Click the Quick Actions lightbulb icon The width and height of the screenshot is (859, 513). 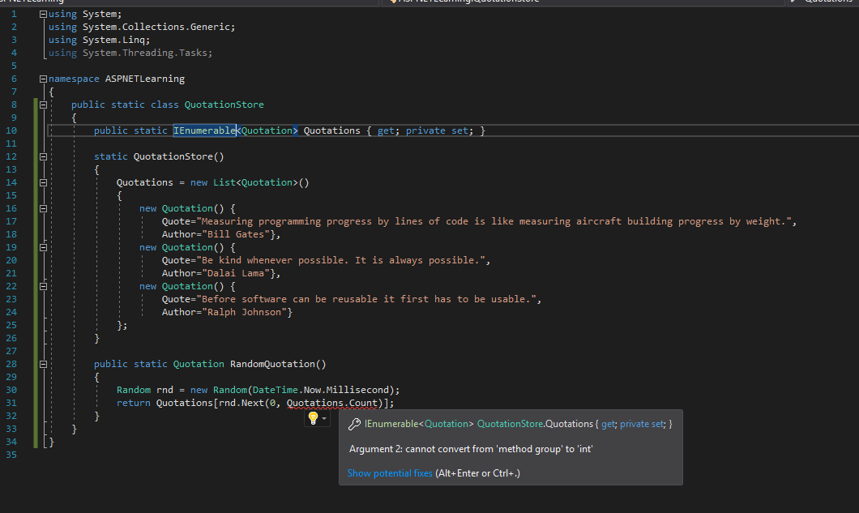tap(313, 418)
